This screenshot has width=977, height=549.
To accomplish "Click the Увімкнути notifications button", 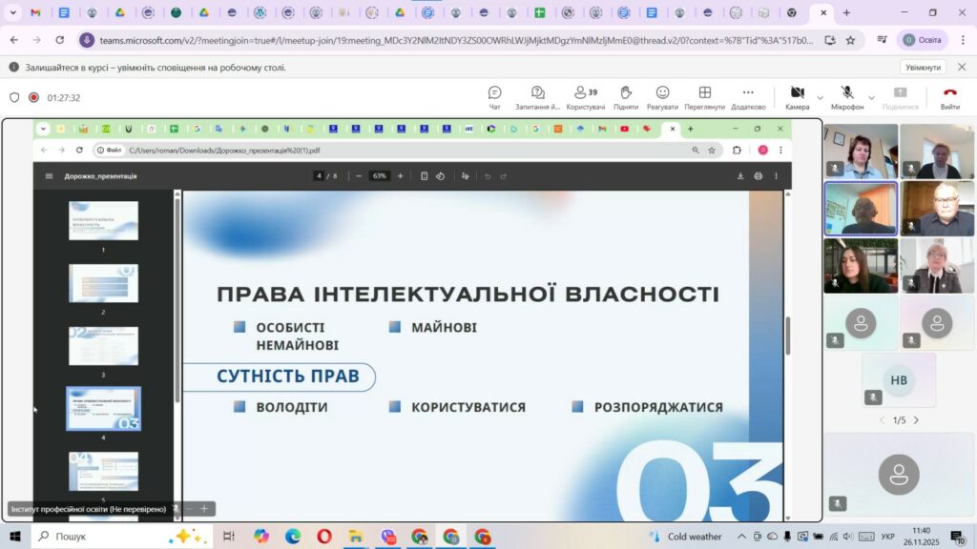I will [922, 68].
